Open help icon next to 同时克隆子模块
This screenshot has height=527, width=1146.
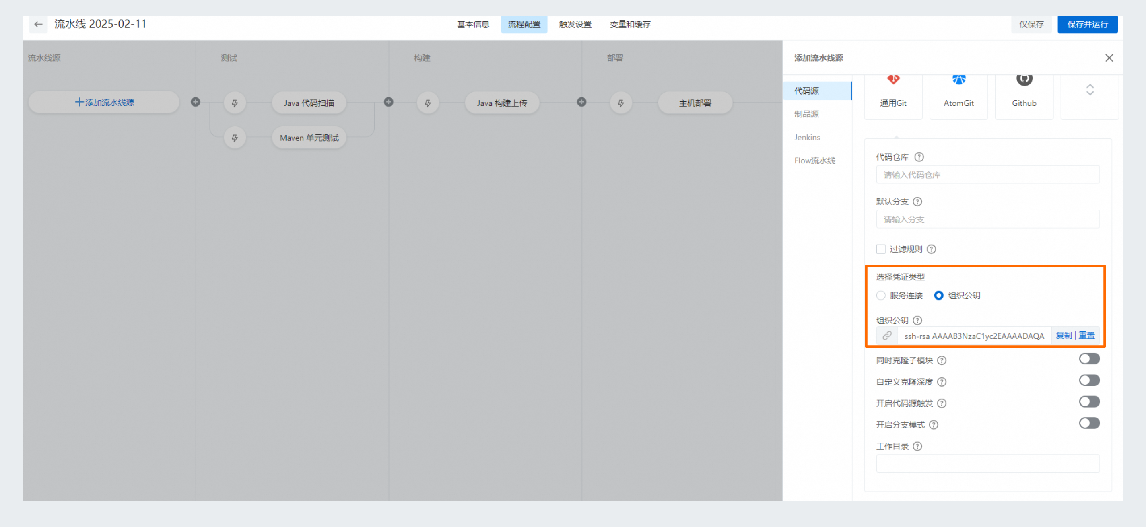tap(942, 360)
